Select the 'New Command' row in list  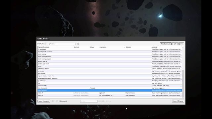(110, 88)
